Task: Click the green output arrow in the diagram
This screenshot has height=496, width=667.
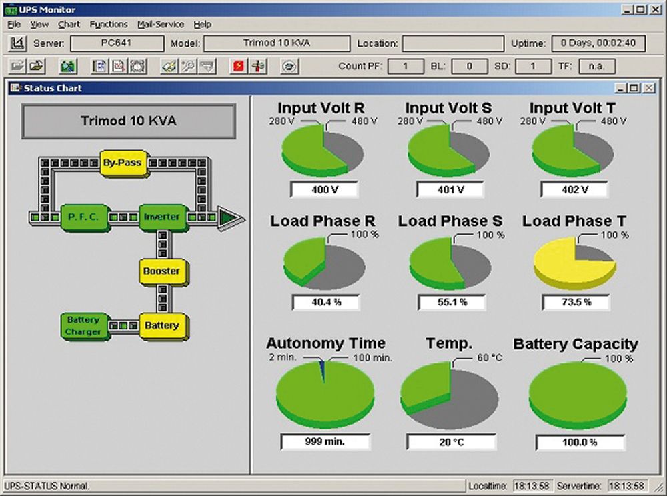Action: (x=231, y=218)
